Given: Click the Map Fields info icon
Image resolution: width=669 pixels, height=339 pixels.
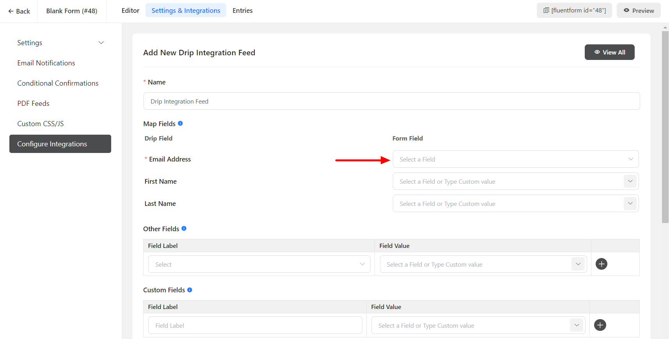Looking at the screenshot, I should coord(180,123).
